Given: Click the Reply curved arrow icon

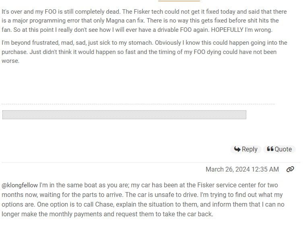Looking at the screenshot, I should (x=237, y=149).
